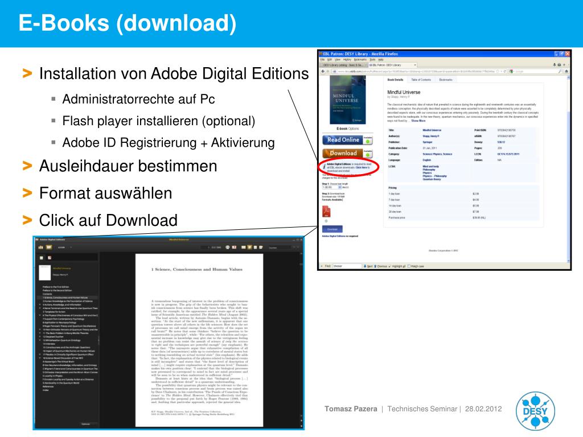583x437 pixels.
Task: Expand chapter 3 Actions, Knowledge, and Information
Action: (x=40, y=304)
